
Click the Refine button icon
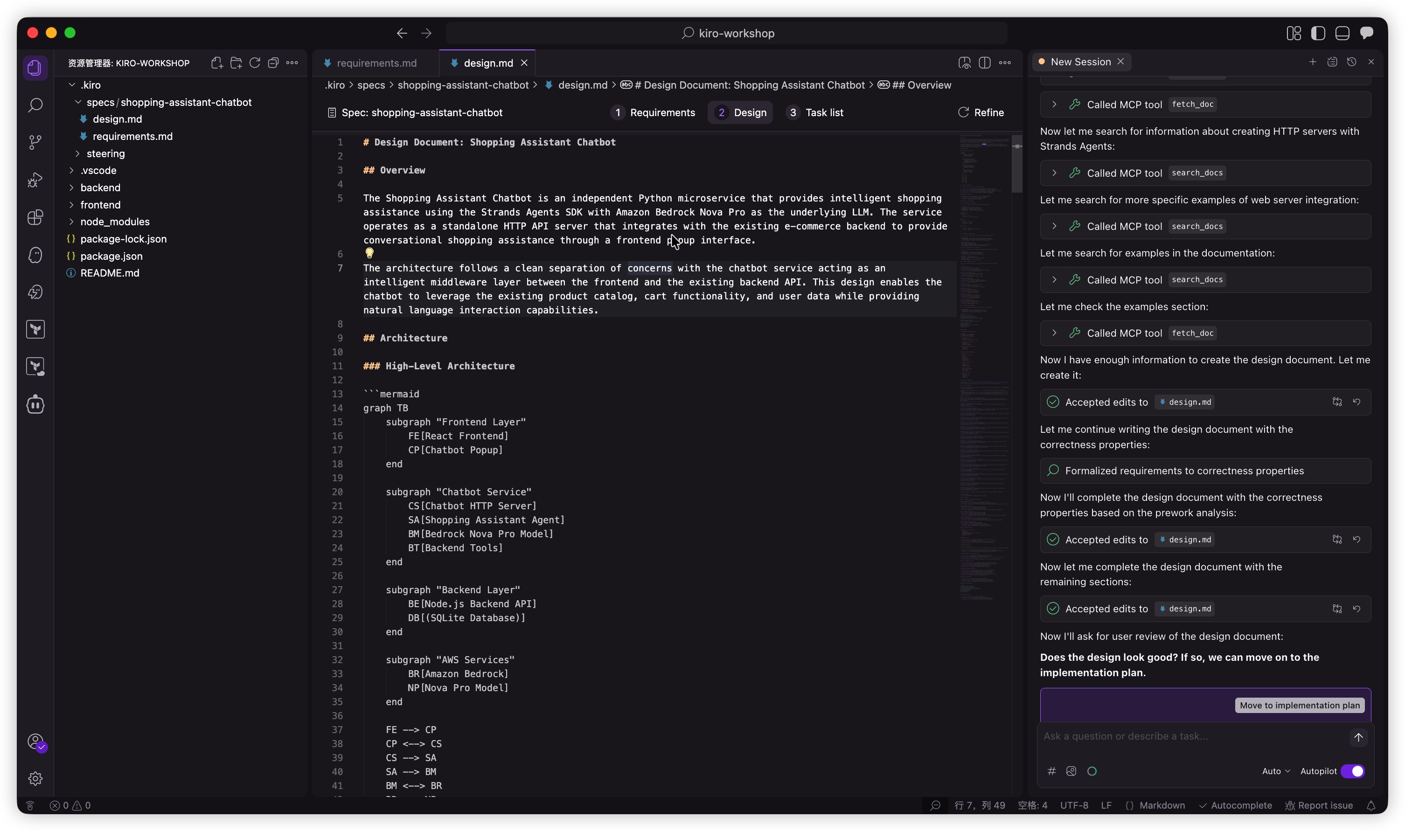tap(963, 112)
